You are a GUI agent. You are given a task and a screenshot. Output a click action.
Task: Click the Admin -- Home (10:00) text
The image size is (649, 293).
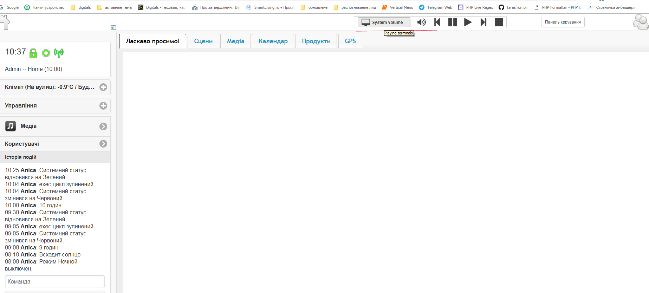(x=33, y=69)
